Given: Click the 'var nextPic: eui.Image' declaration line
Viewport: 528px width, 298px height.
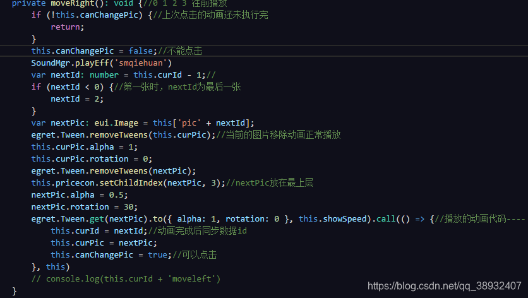Looking at the screenshot, I should pos(143,123).
